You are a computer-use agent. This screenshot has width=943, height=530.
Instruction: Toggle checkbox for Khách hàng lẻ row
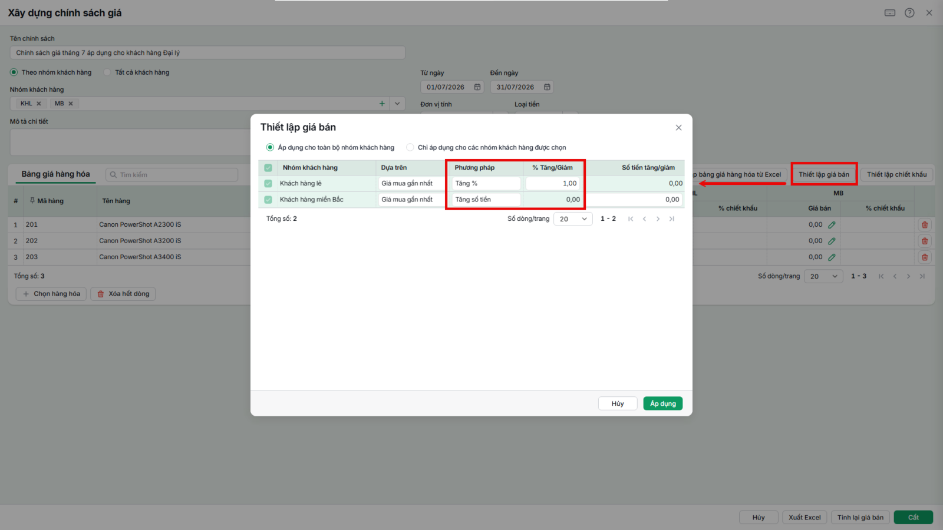(268, 184)
